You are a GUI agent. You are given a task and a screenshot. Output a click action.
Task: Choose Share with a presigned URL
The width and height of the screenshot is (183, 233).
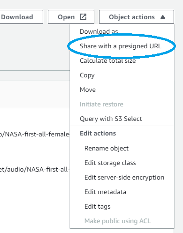coord(121,46)
